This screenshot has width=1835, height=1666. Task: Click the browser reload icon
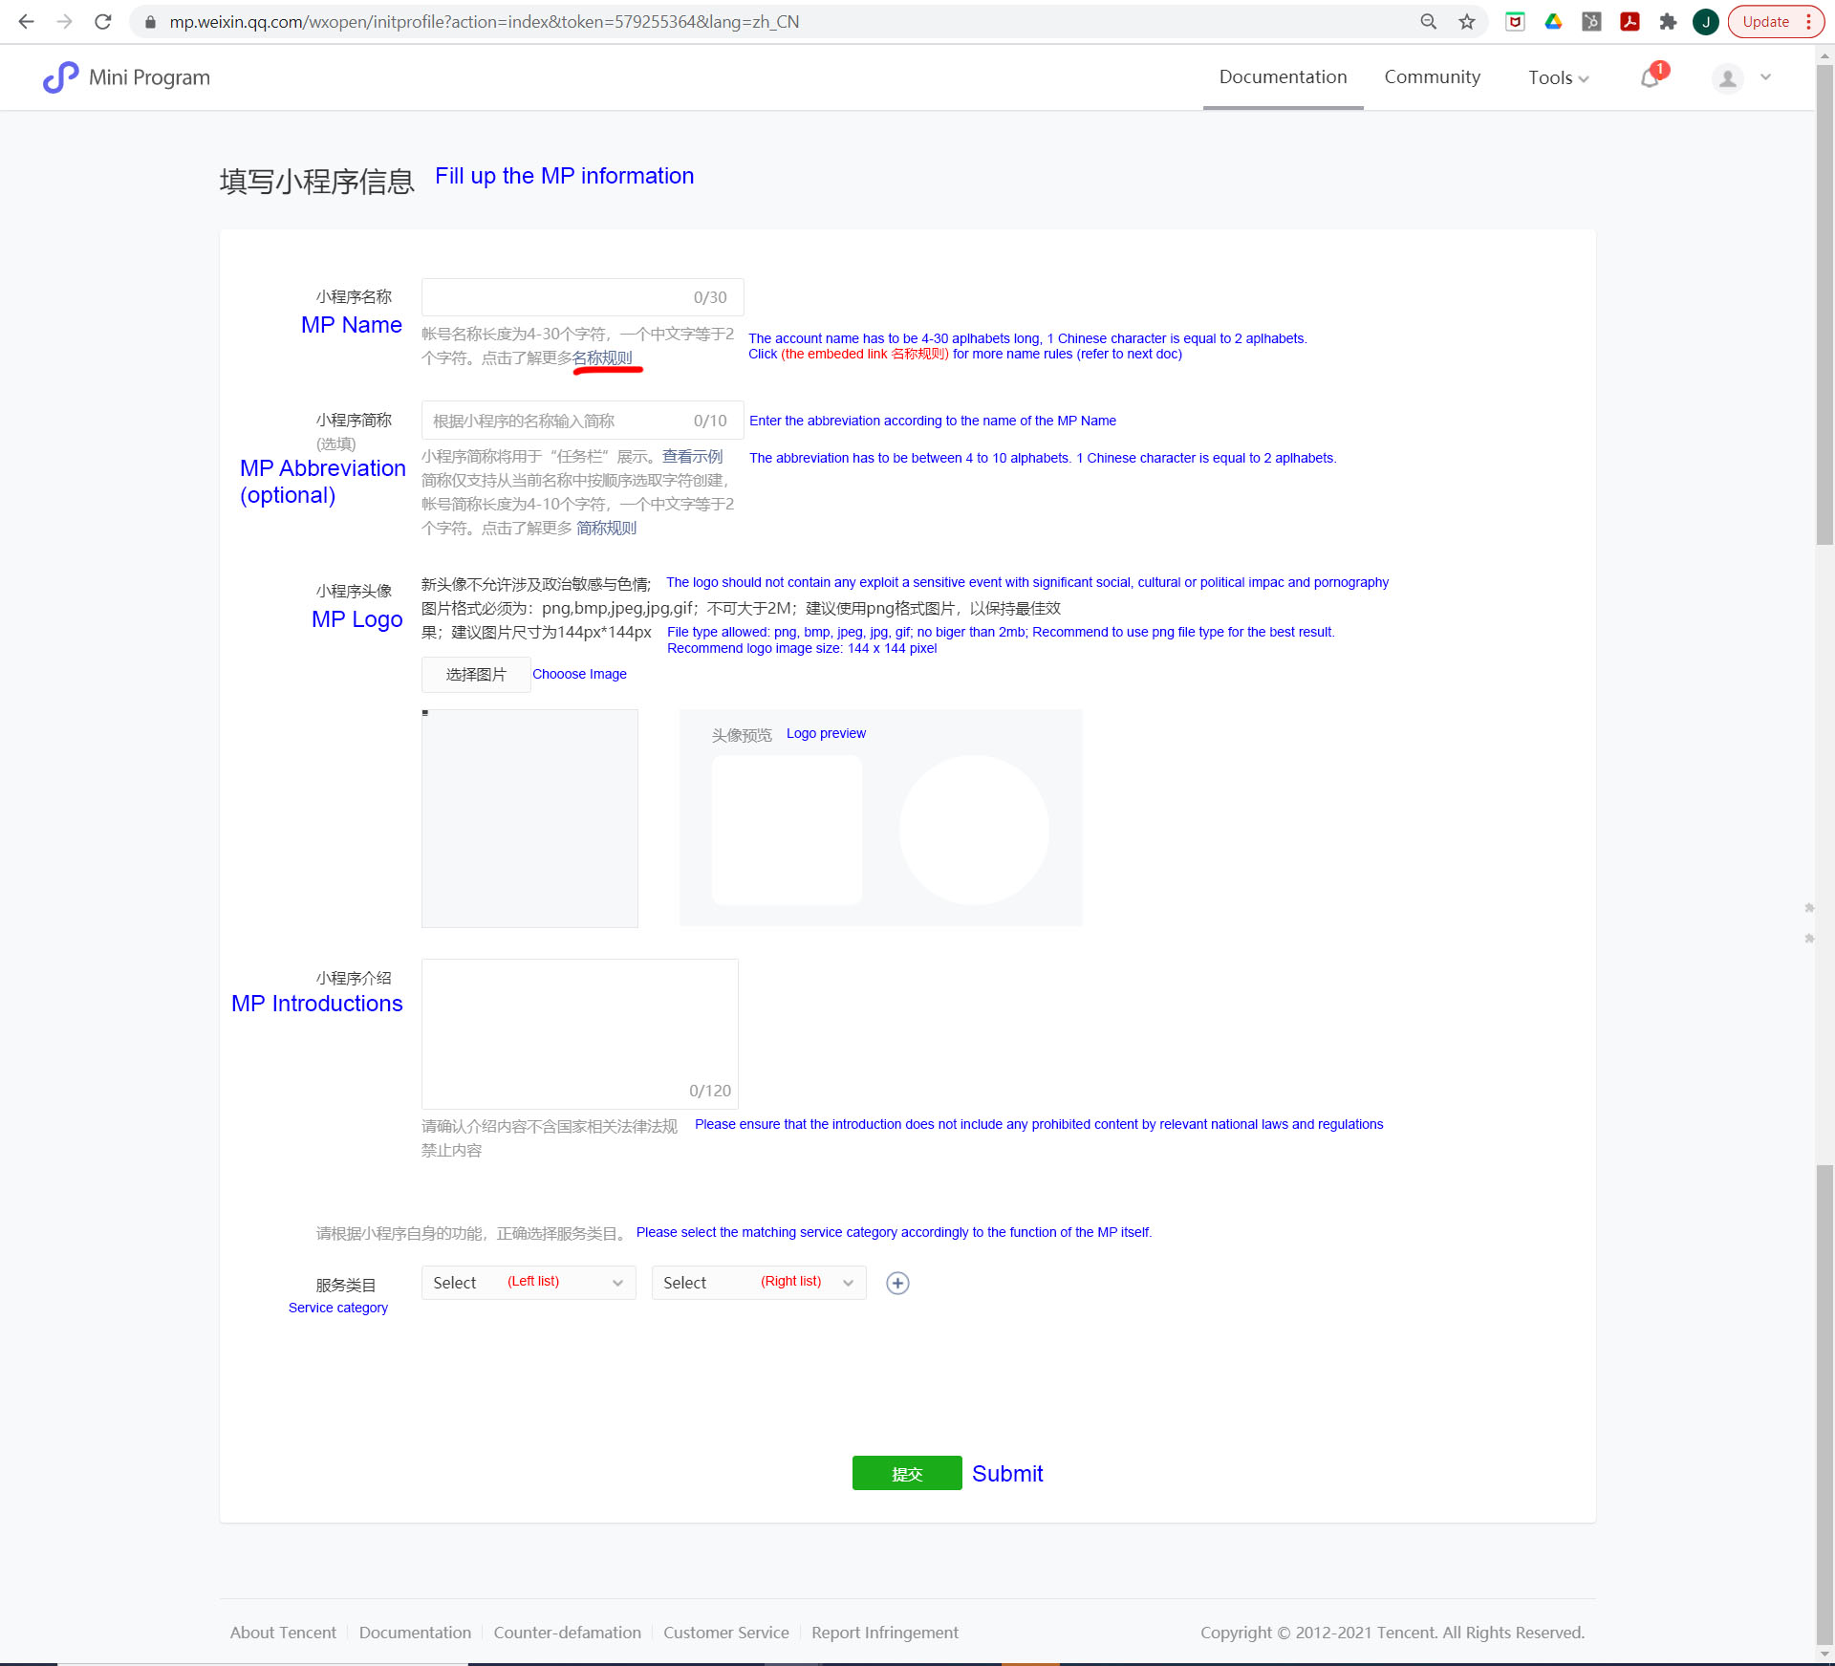click(x=103, y=21)
